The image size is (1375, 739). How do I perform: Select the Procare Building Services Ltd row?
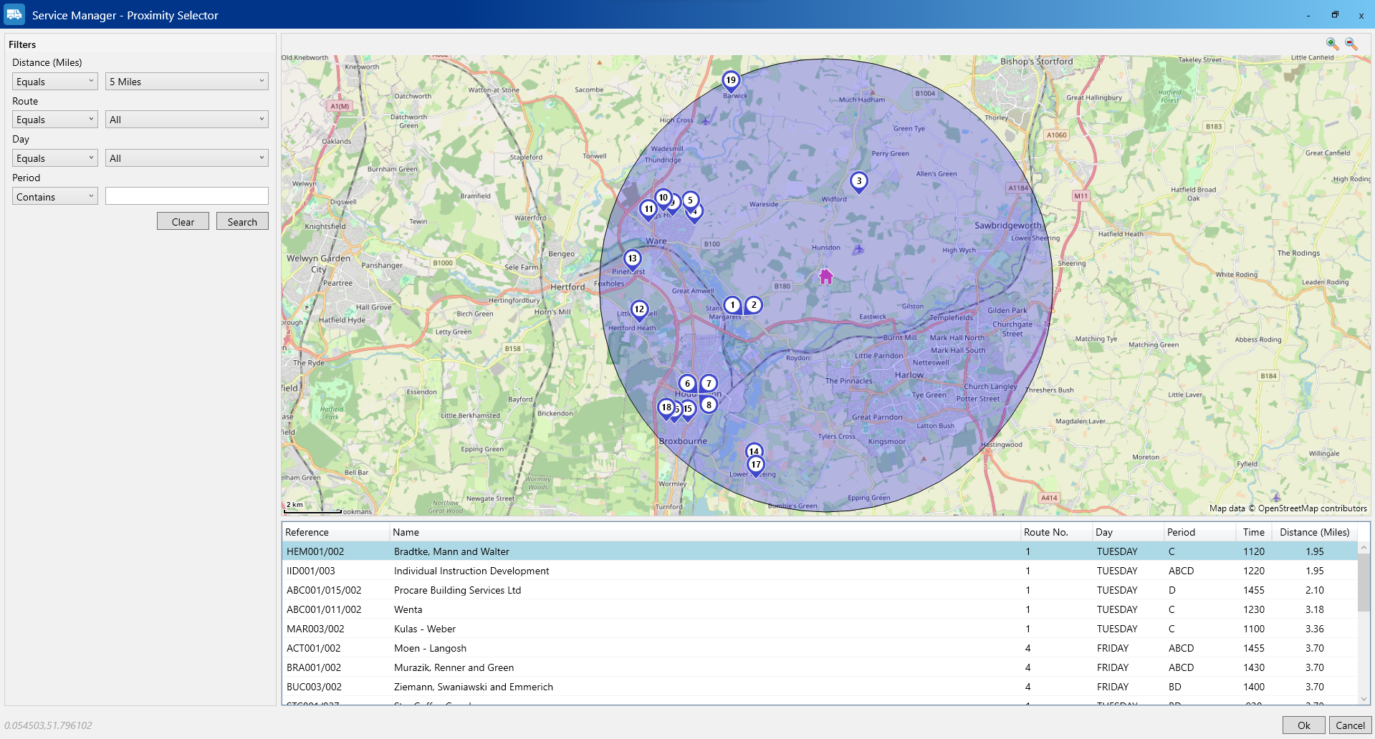point(457,590)
